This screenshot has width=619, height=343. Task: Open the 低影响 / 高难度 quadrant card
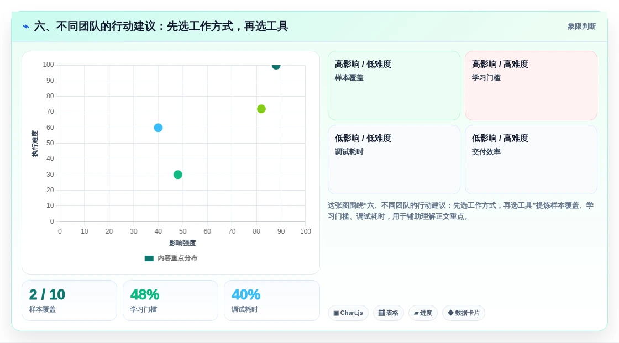pyautogui.click(x=531, y=160)
